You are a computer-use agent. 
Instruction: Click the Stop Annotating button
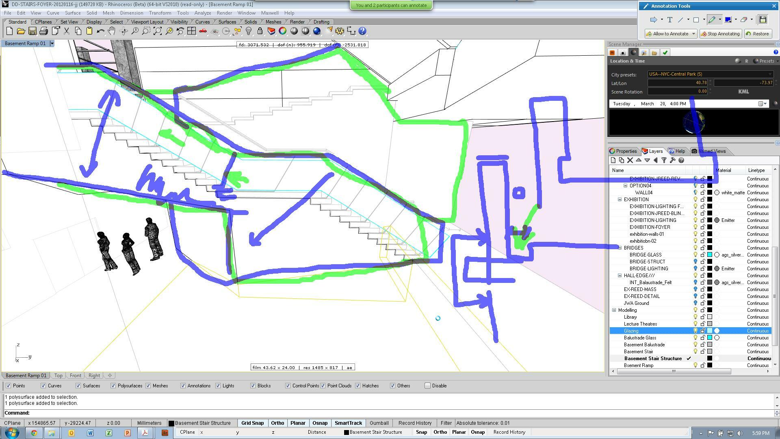pos(721,34)
